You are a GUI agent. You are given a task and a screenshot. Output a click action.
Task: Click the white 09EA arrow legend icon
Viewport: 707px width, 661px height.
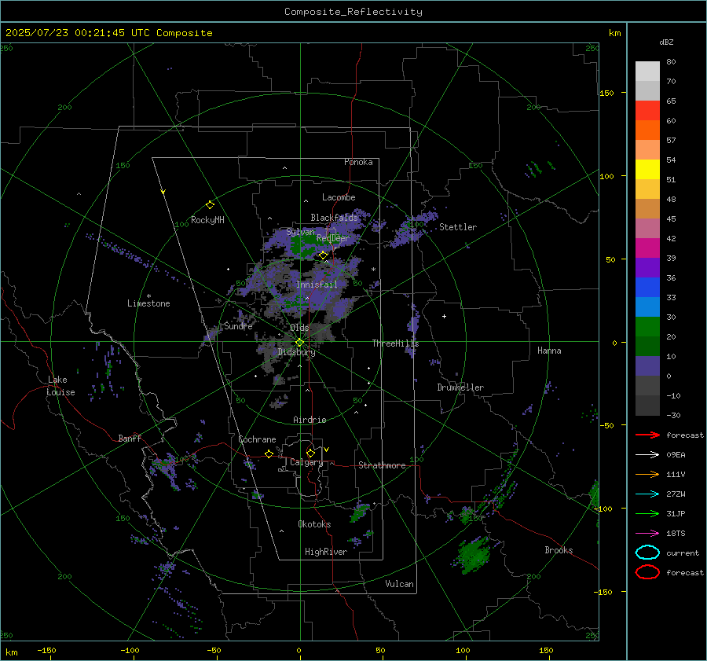(647, 455)
